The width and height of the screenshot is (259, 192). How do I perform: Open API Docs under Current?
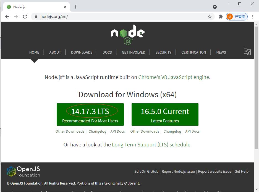(x=192, y=131)
